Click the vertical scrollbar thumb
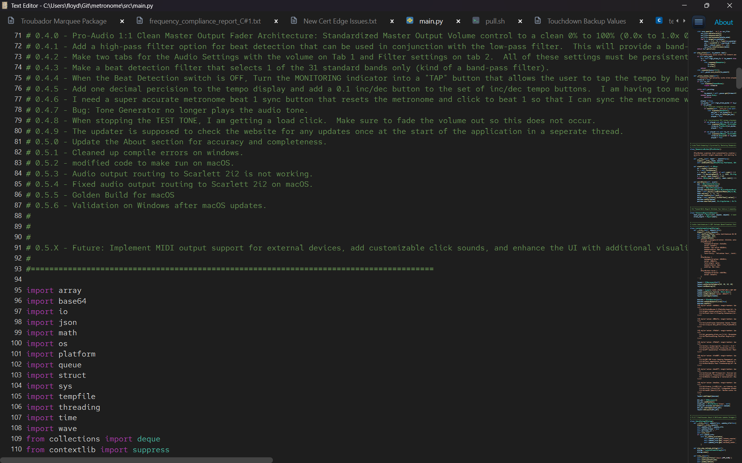 [739, 78]
